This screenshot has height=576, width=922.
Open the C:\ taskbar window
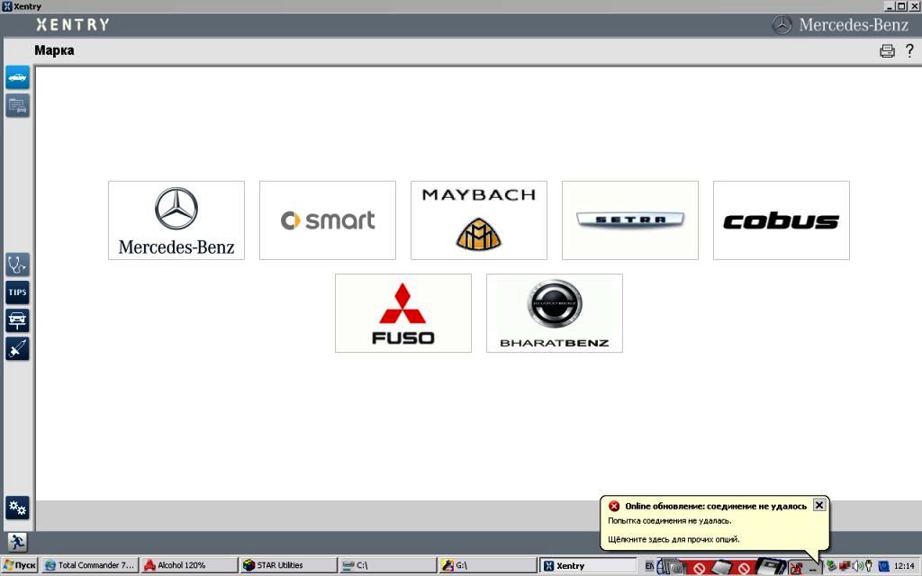tap(388, 565)
